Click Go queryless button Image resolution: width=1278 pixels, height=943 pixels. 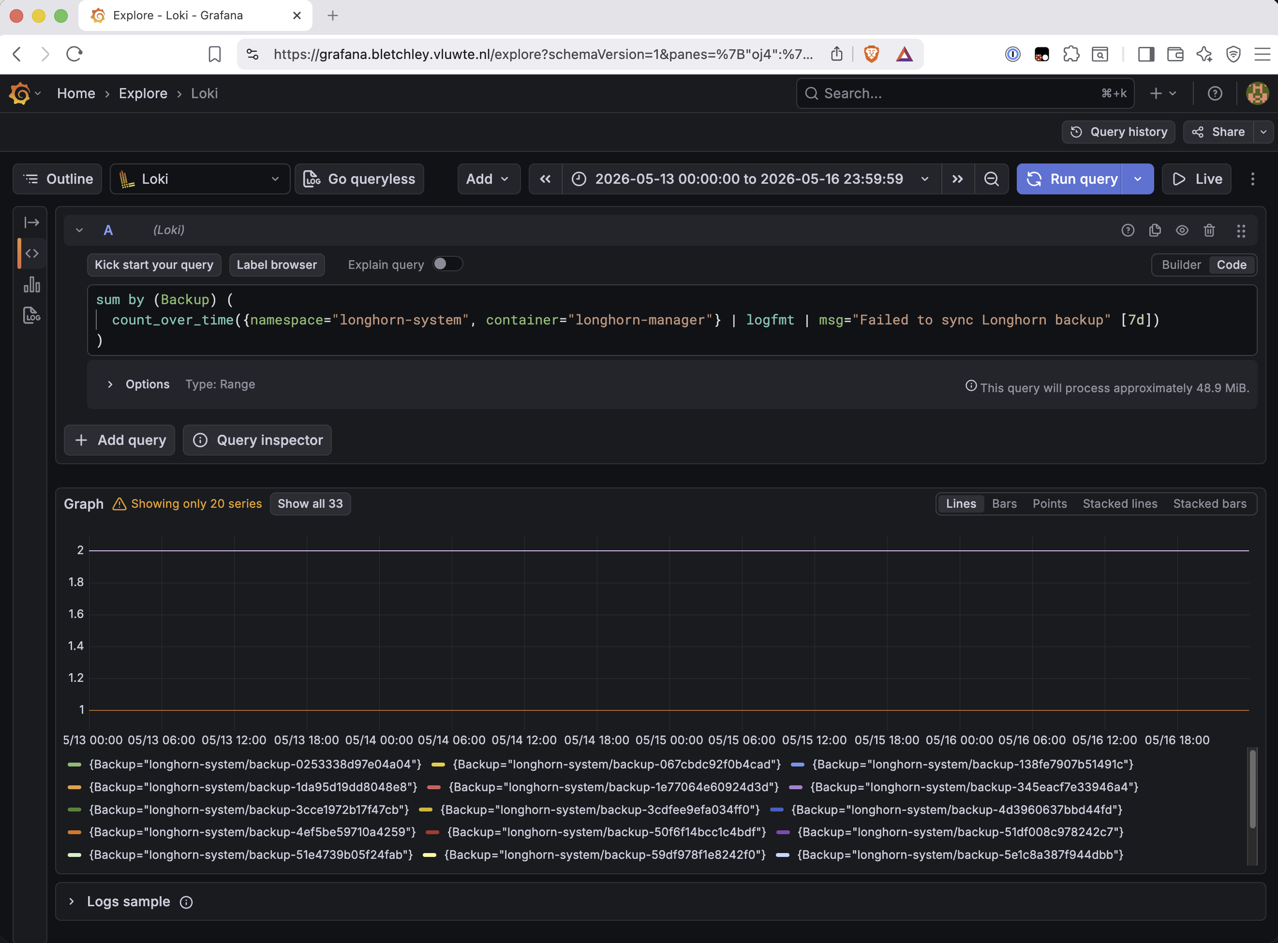pos(359,179)
